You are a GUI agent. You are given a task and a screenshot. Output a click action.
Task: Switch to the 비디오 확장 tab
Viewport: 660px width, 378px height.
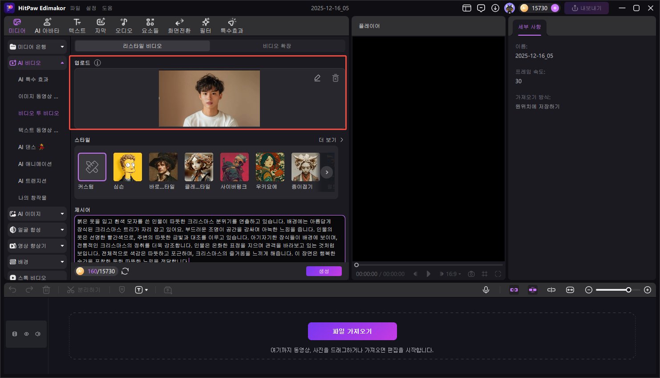click(x=277, y=46)
